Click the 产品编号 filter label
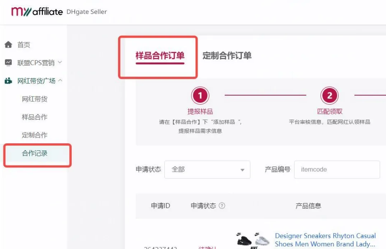386x249 pixels. tap(278, 169)
